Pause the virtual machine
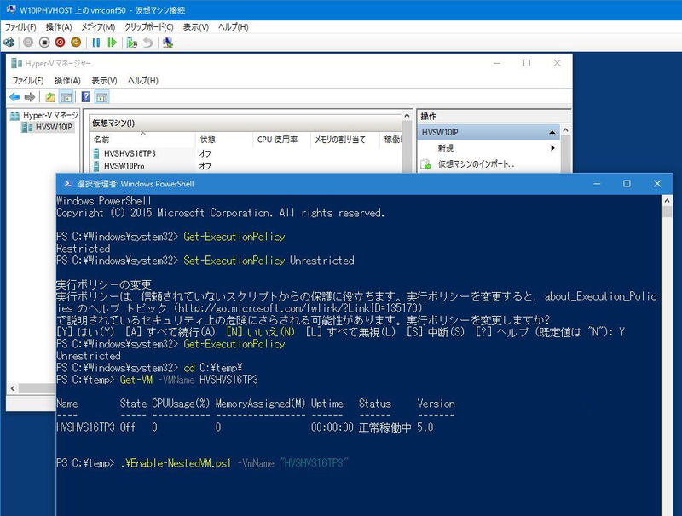Screen dimensions: 682x516 [x=96, y=43]
